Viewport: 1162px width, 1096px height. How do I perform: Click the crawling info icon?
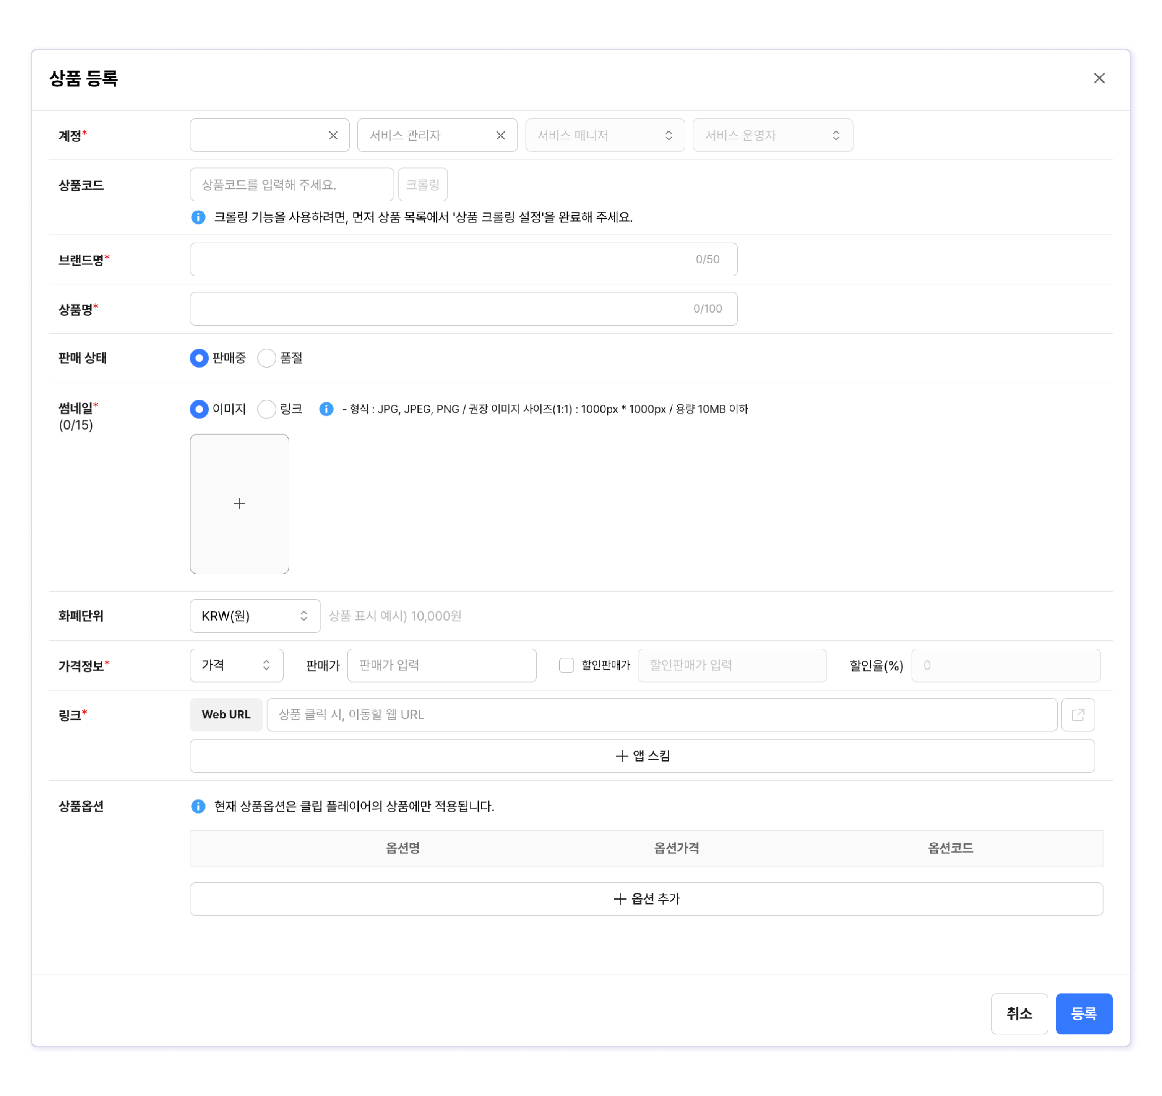click(198, 217)
